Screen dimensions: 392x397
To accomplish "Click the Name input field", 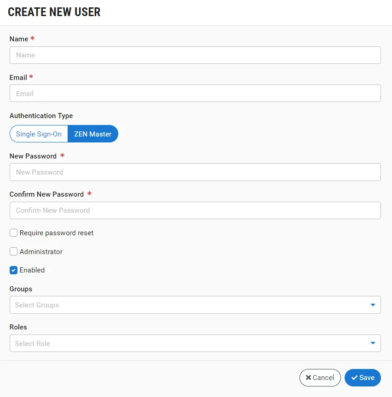I will click(195, 55).
